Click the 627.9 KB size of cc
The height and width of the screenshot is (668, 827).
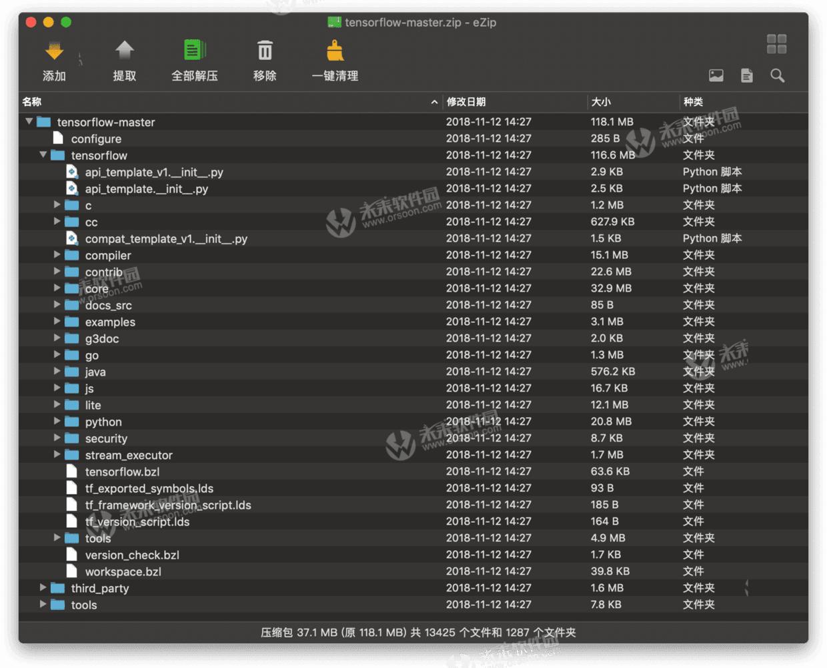tap(612, 222)
